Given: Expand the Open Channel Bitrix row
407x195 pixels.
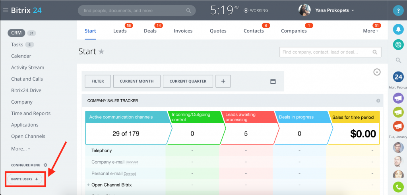Looking at the screenshot, I should (x=88, y=185).
